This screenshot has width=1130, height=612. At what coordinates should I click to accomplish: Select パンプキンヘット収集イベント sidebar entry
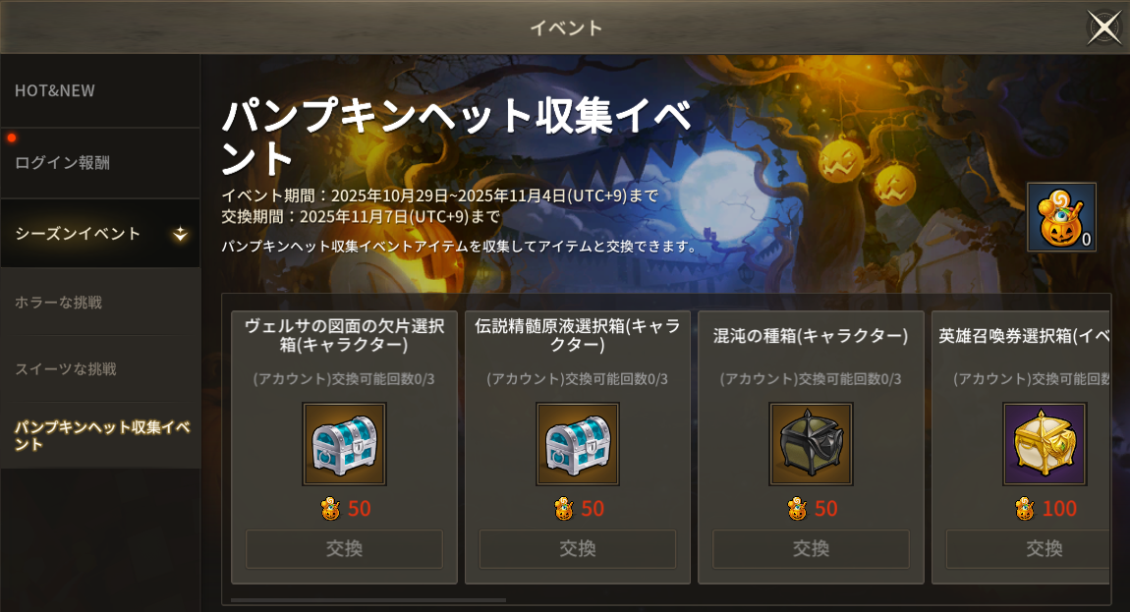pos(100,435)
